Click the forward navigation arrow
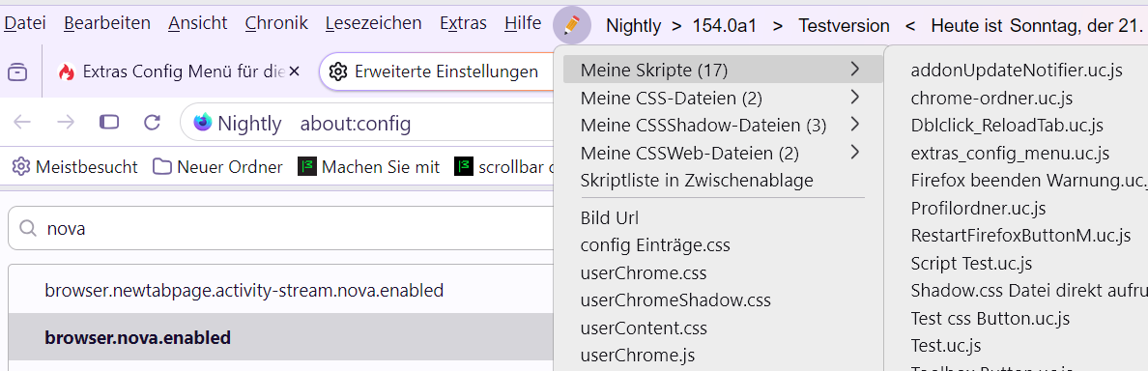 [66, 122]
